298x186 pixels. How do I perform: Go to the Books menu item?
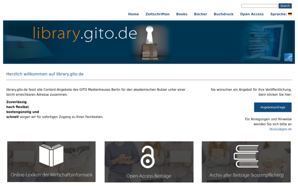point(182,14)
